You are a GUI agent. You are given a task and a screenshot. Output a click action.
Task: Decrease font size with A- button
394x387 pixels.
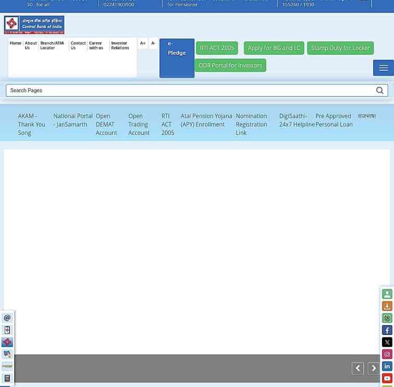point(153,43)
